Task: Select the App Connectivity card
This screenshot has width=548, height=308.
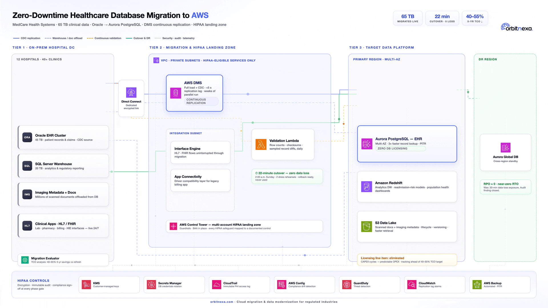Action: click(x=200, y=180)
